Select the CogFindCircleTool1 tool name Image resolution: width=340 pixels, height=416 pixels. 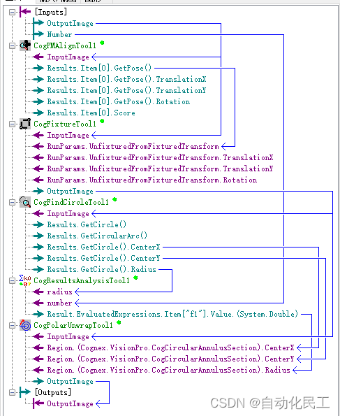pos(71,203)
